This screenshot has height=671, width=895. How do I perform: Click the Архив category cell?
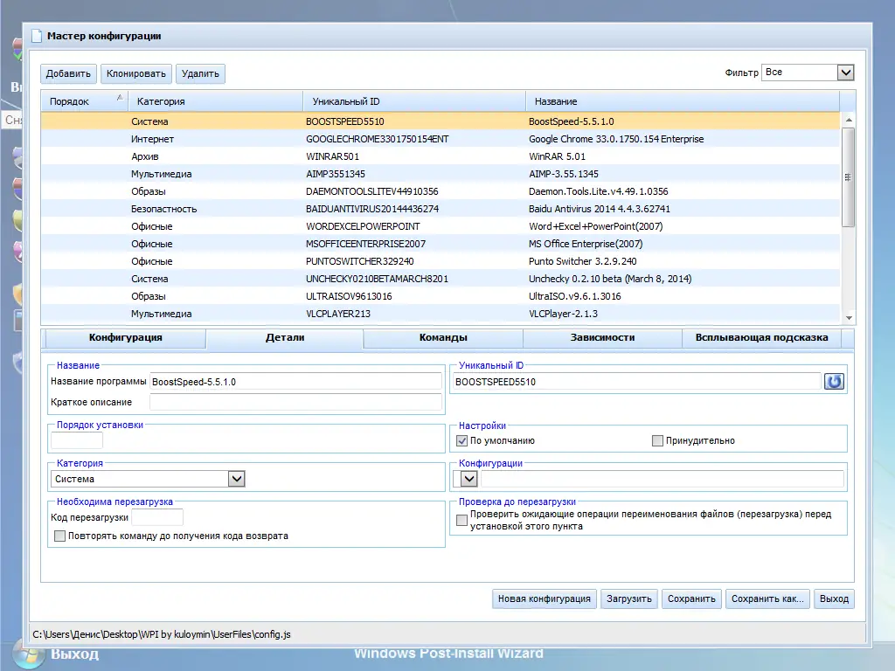coord(145,156)
